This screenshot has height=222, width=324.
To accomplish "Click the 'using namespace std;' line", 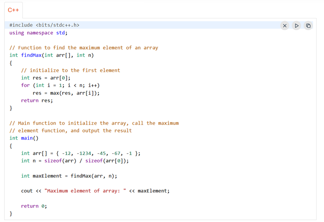I will pyautogui.click(x=38, y=33).
